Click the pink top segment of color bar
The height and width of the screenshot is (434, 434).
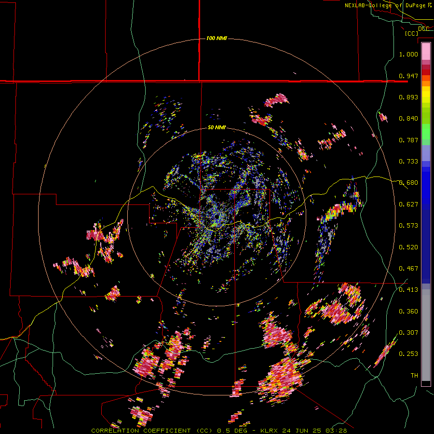point(426,51)
